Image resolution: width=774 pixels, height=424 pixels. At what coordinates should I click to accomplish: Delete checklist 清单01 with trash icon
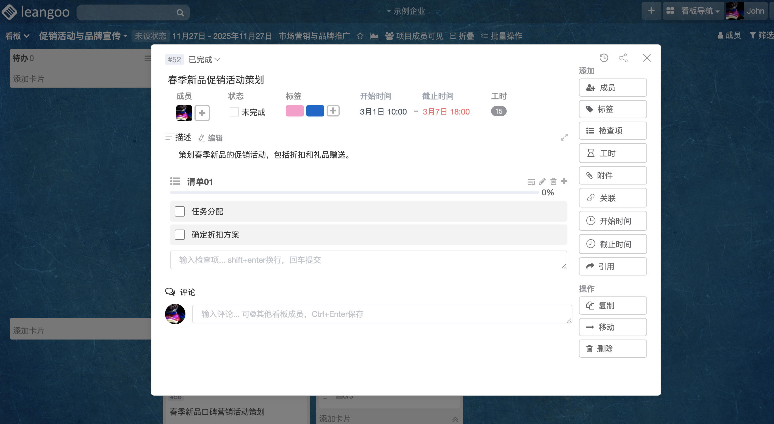553,181
